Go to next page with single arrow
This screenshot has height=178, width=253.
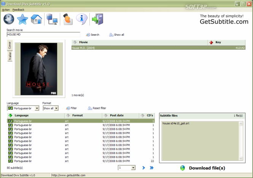tap(143, 168)
